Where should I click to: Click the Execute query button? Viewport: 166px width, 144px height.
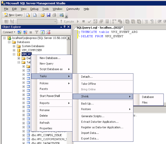(67, 22)
